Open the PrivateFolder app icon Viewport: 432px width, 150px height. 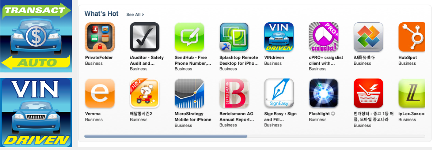100,37
